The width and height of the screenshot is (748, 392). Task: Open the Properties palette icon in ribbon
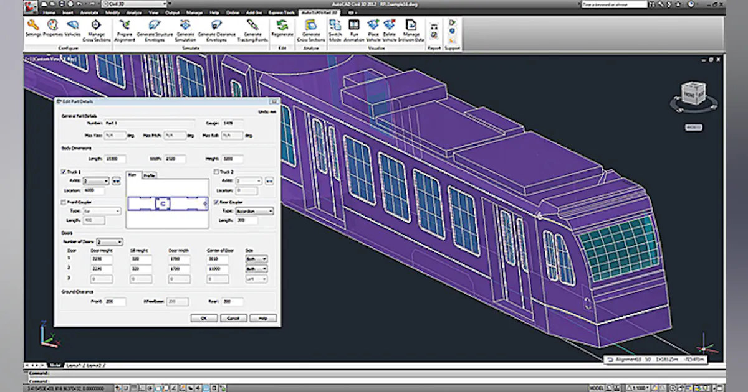[53, 29]
